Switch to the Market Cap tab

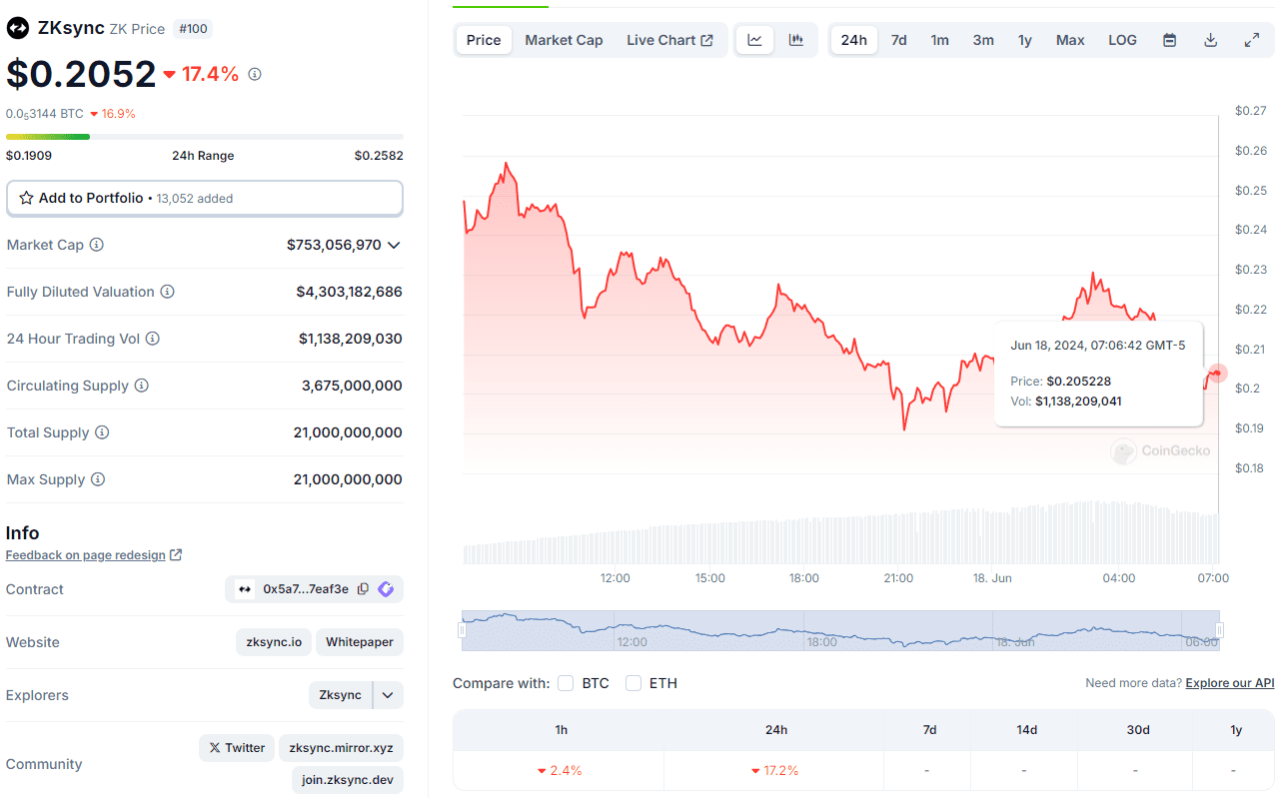[564, 40]
